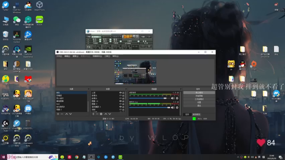Screen dimensions: 285x160
Task: Open the 场景集合(S) menu in OBS
Action: coord(97,56)
